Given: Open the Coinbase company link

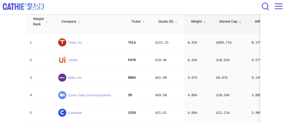Looking at the screenshot, I should click(x=75, y=113).
